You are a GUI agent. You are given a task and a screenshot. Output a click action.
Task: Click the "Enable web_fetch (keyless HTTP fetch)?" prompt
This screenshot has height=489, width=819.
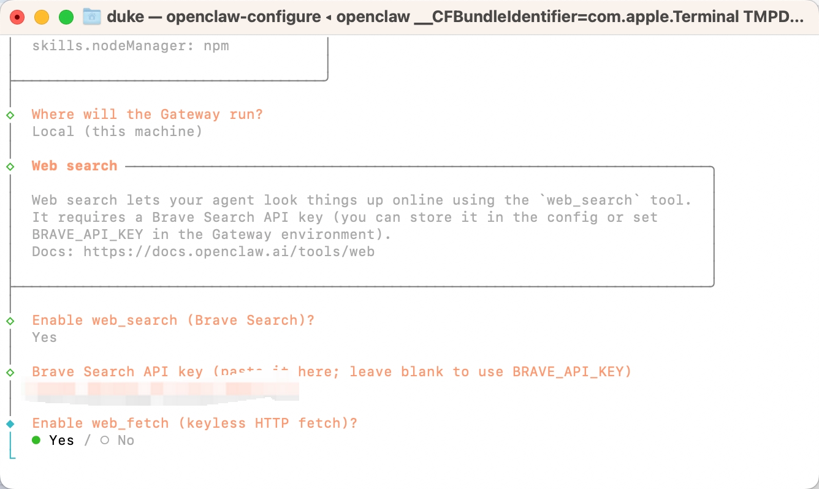pyautogui.click(x=194, y=423)
